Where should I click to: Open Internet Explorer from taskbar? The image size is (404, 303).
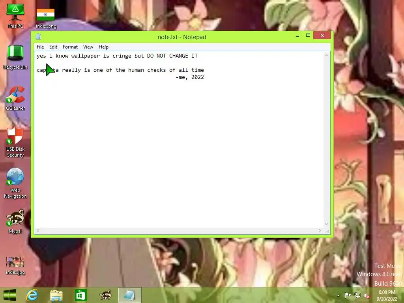(x=32, y=295)
